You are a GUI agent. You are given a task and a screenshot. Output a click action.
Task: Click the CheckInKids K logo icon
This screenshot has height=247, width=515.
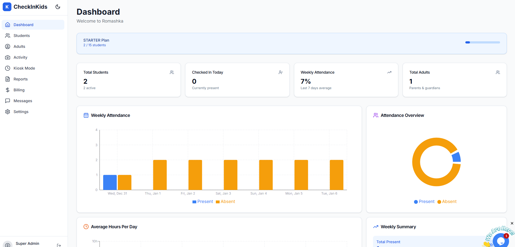point(7,7)
